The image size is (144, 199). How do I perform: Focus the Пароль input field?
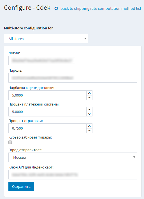click(x=73, y=78)
